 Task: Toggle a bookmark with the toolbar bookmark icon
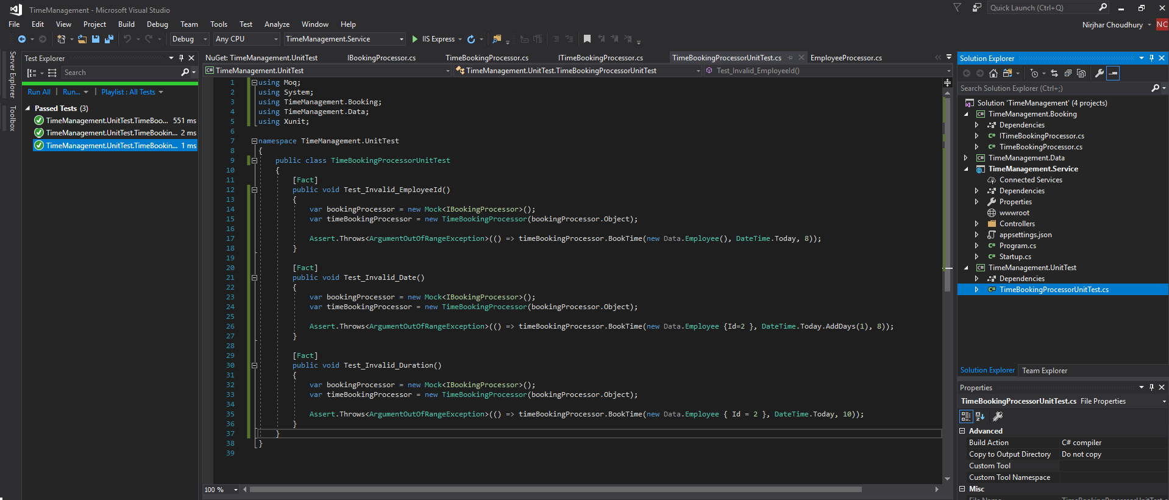[x=587, y=39]
